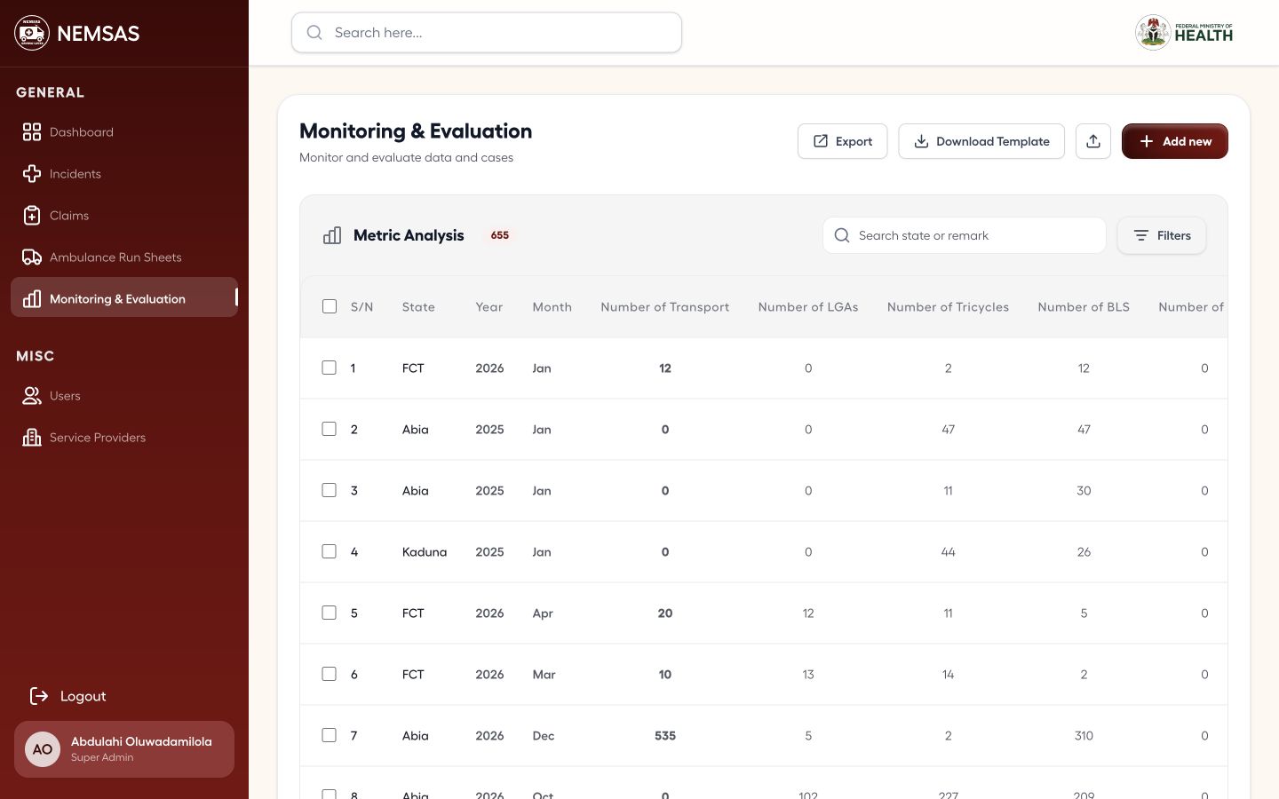
Task: Click the Number of Transport column header
Action: (665, 307)
